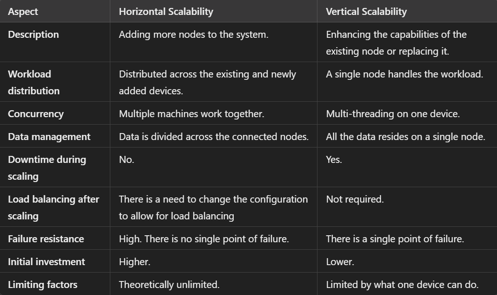Click the Horizontal Scalability column header
The height and width of the screenshot is (295, 497).
point(166,11)
